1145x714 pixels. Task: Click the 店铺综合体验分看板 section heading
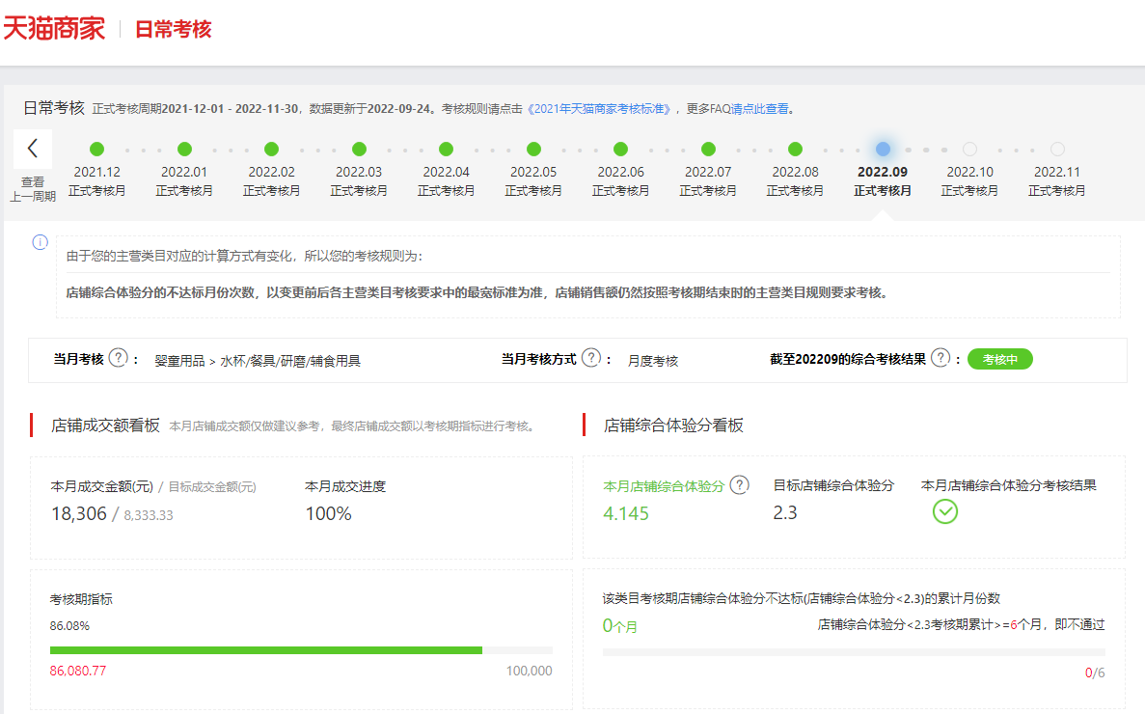tap(673, 426)
